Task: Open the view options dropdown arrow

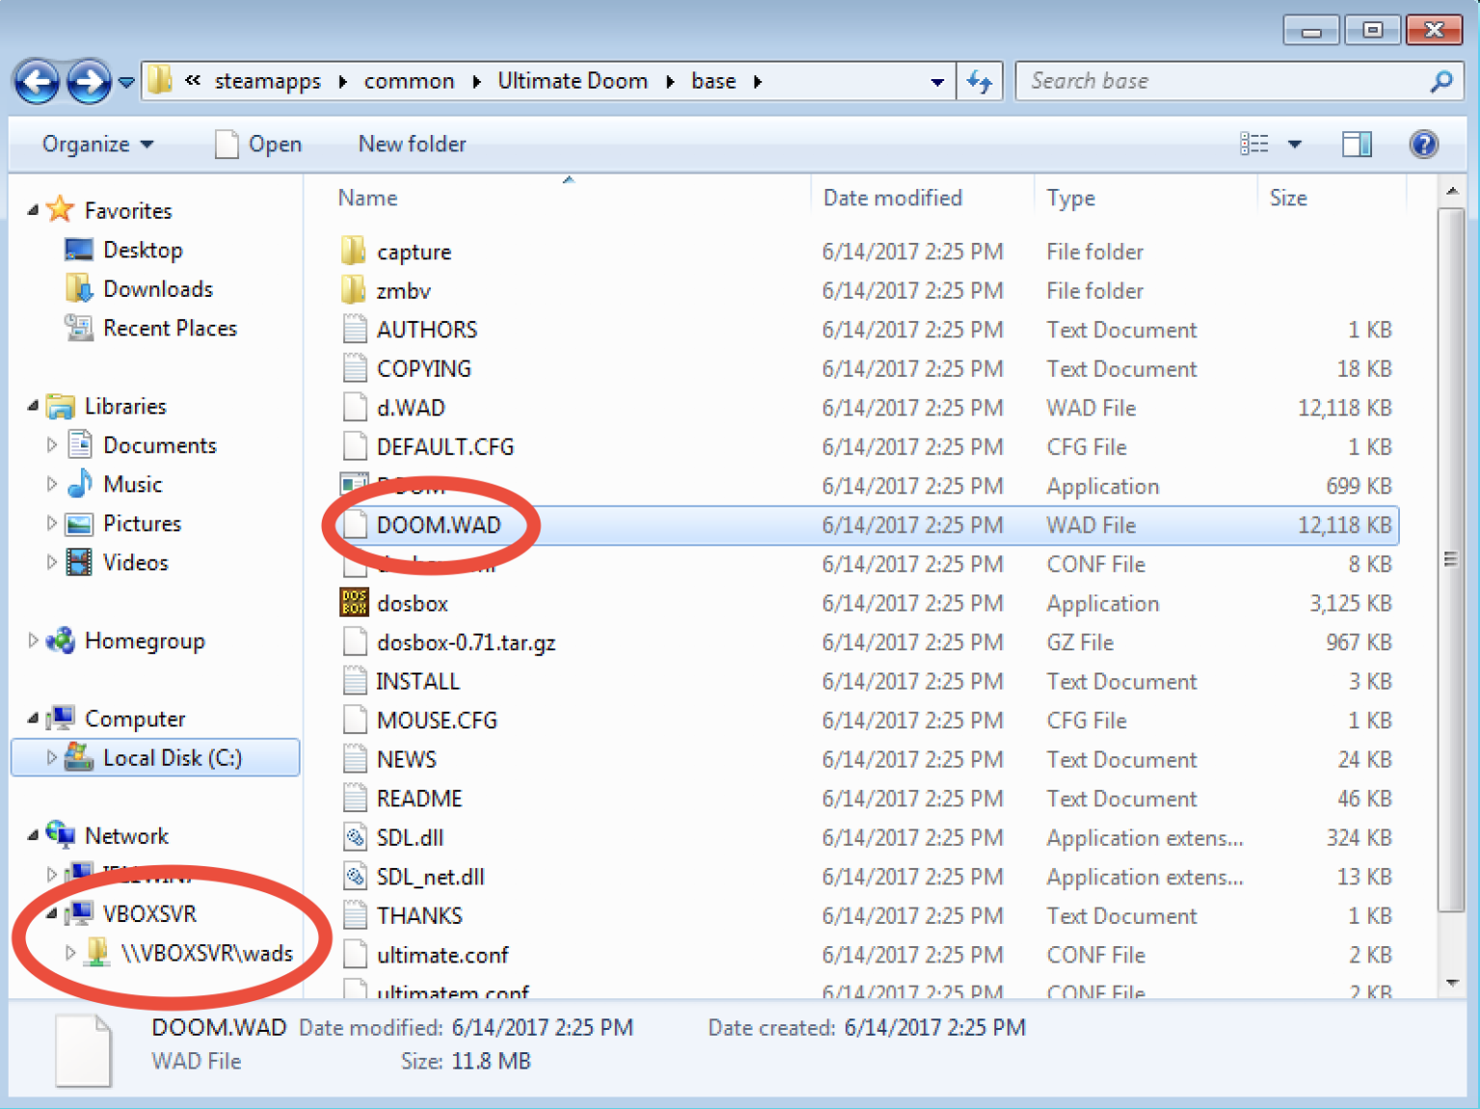Action: point(1295,145)
